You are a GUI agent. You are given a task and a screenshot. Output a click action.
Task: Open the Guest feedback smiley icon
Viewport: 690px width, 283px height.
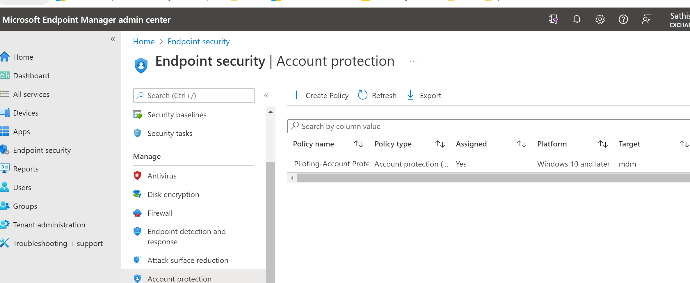point(647,19)
